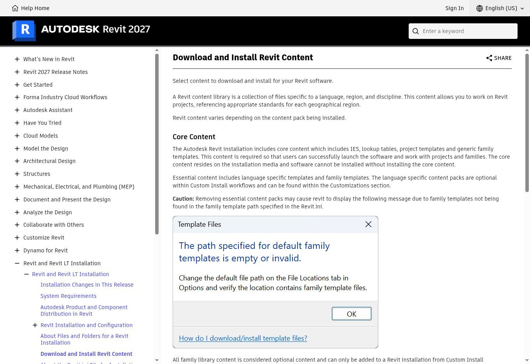Expand Collaborate with Others section
This screenshot has width=530, height=364.
tap(17, 225)
